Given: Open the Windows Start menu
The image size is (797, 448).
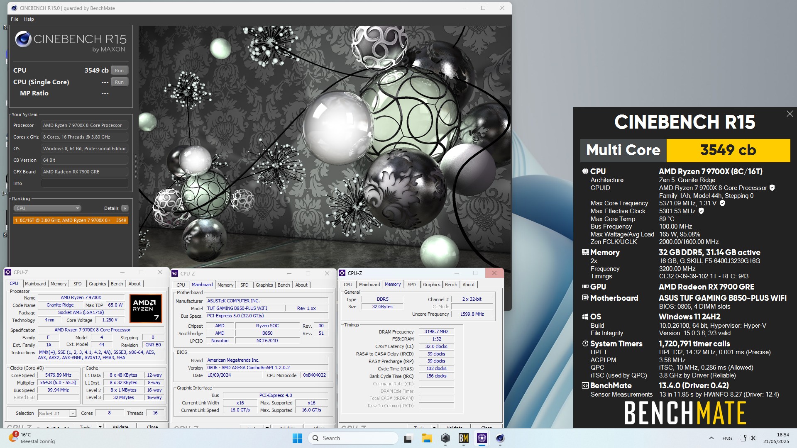Looking at the screenshot, I should click(297, 438).
